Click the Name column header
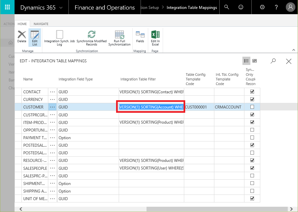Viewport: 298px width, 212px height. pos(28,79)
